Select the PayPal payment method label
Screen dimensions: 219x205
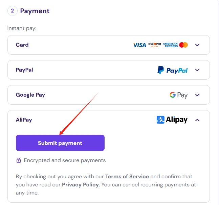coord(24,70)
